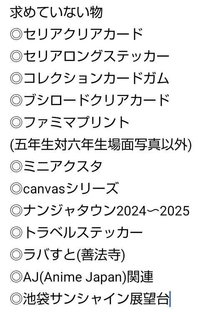Click the bullet before トラベルステッカー

pyautogui.click(x=16, y=233)
